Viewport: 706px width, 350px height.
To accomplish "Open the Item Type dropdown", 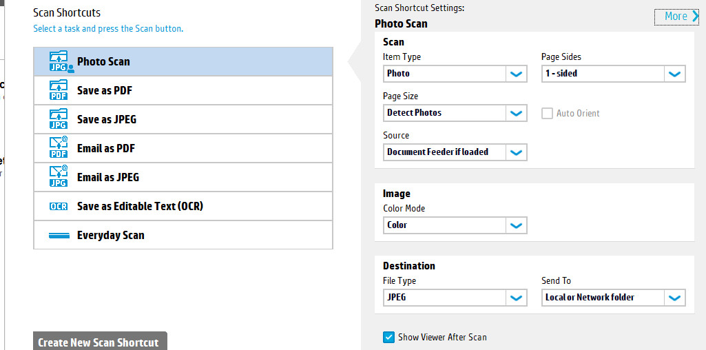I will pyautogui.click(x=455, y=74).
